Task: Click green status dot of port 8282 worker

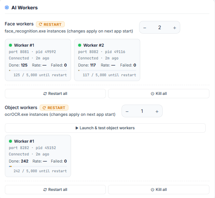Action: (10, 141)
